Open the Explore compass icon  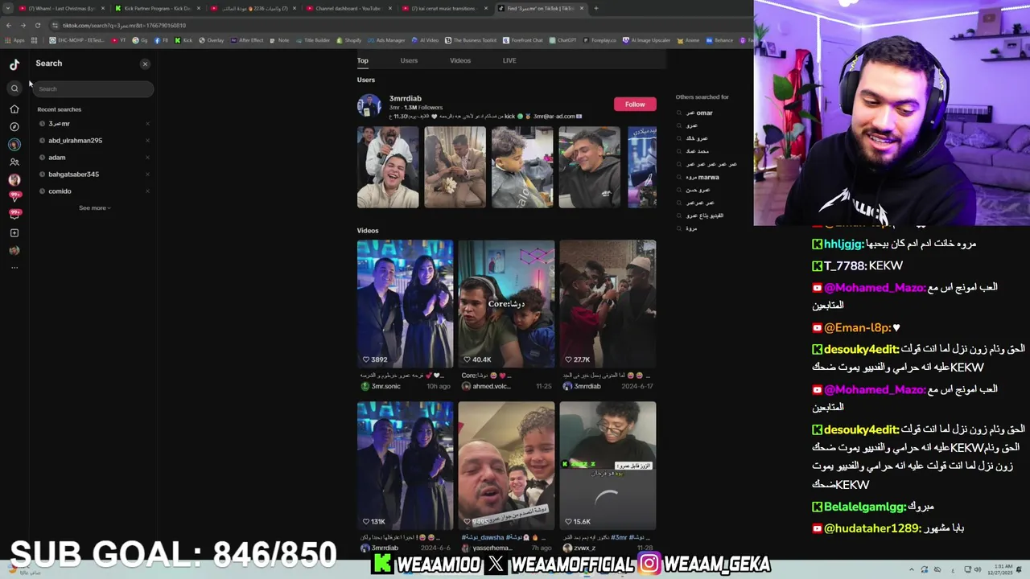[14, 126]
